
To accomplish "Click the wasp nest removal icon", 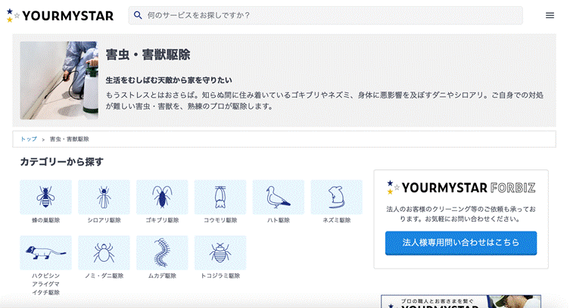I will pos(46,198).
